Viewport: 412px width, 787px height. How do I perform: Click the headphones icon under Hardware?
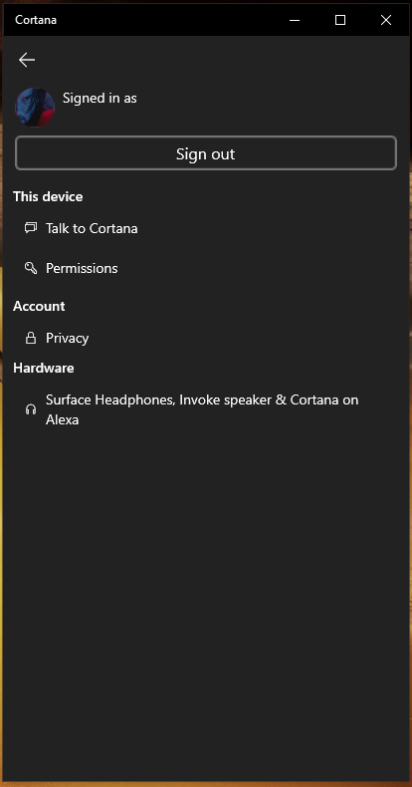pyautogui.click(x=31, y=409)
